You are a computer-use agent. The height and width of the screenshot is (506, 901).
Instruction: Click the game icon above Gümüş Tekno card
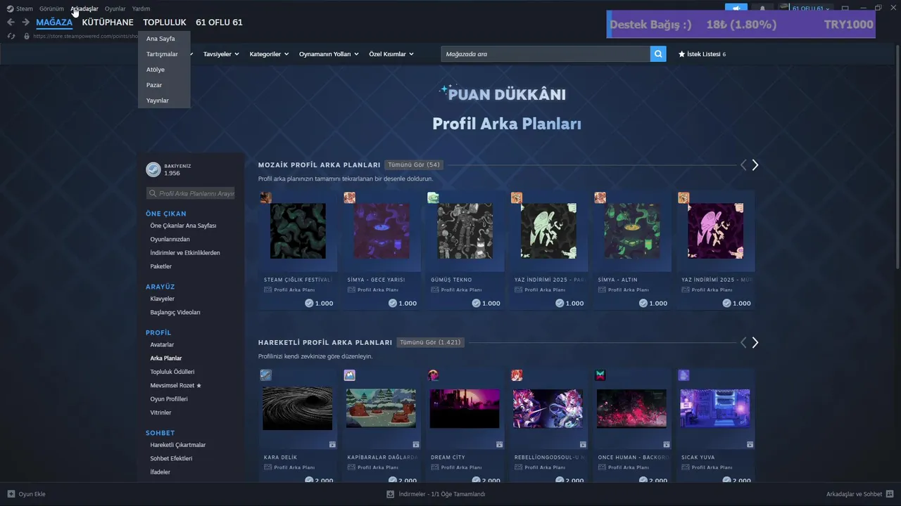click(433, 197)
